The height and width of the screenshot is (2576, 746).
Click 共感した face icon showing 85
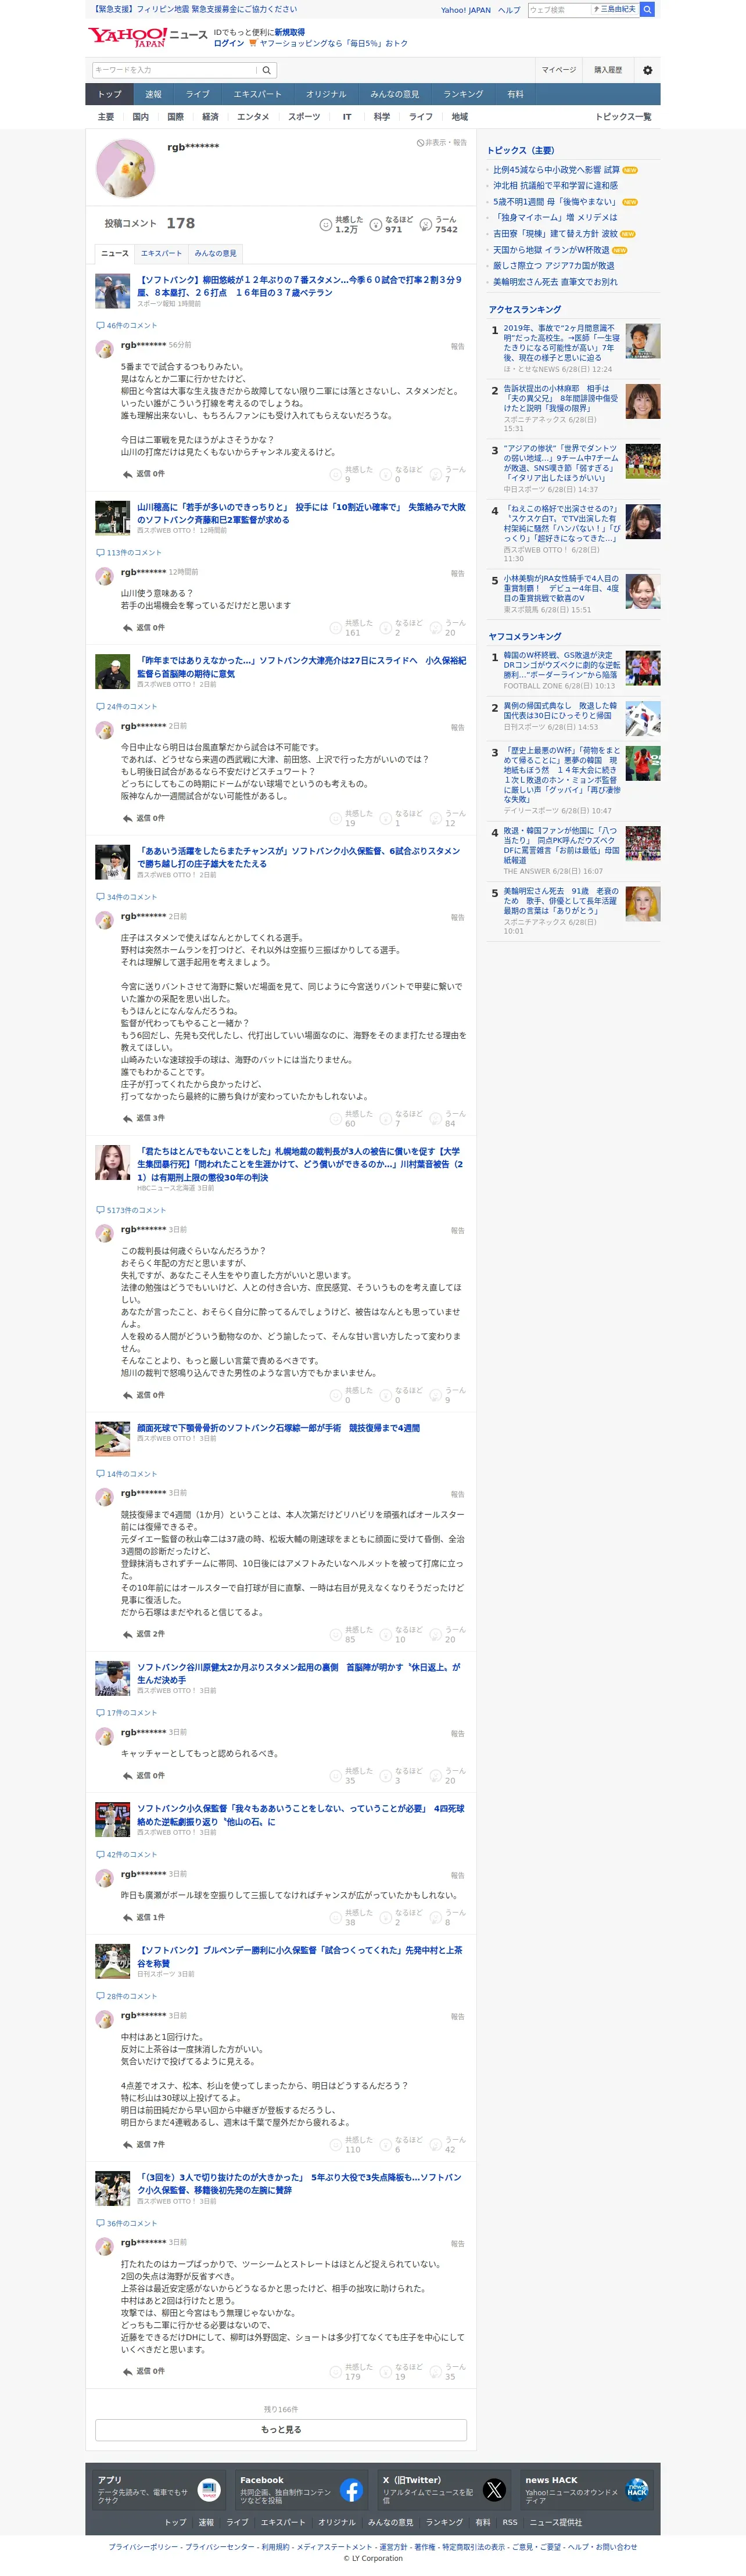coord(336,1635)
